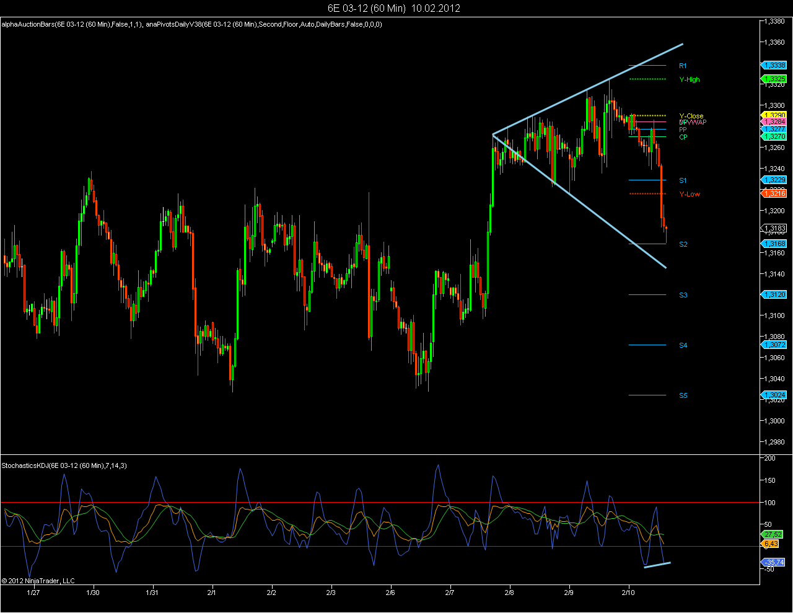The height and width of the screenshot is (613, 793).
Task: Select the 1,3024 price marker
Action: click(x=774, y=395)
